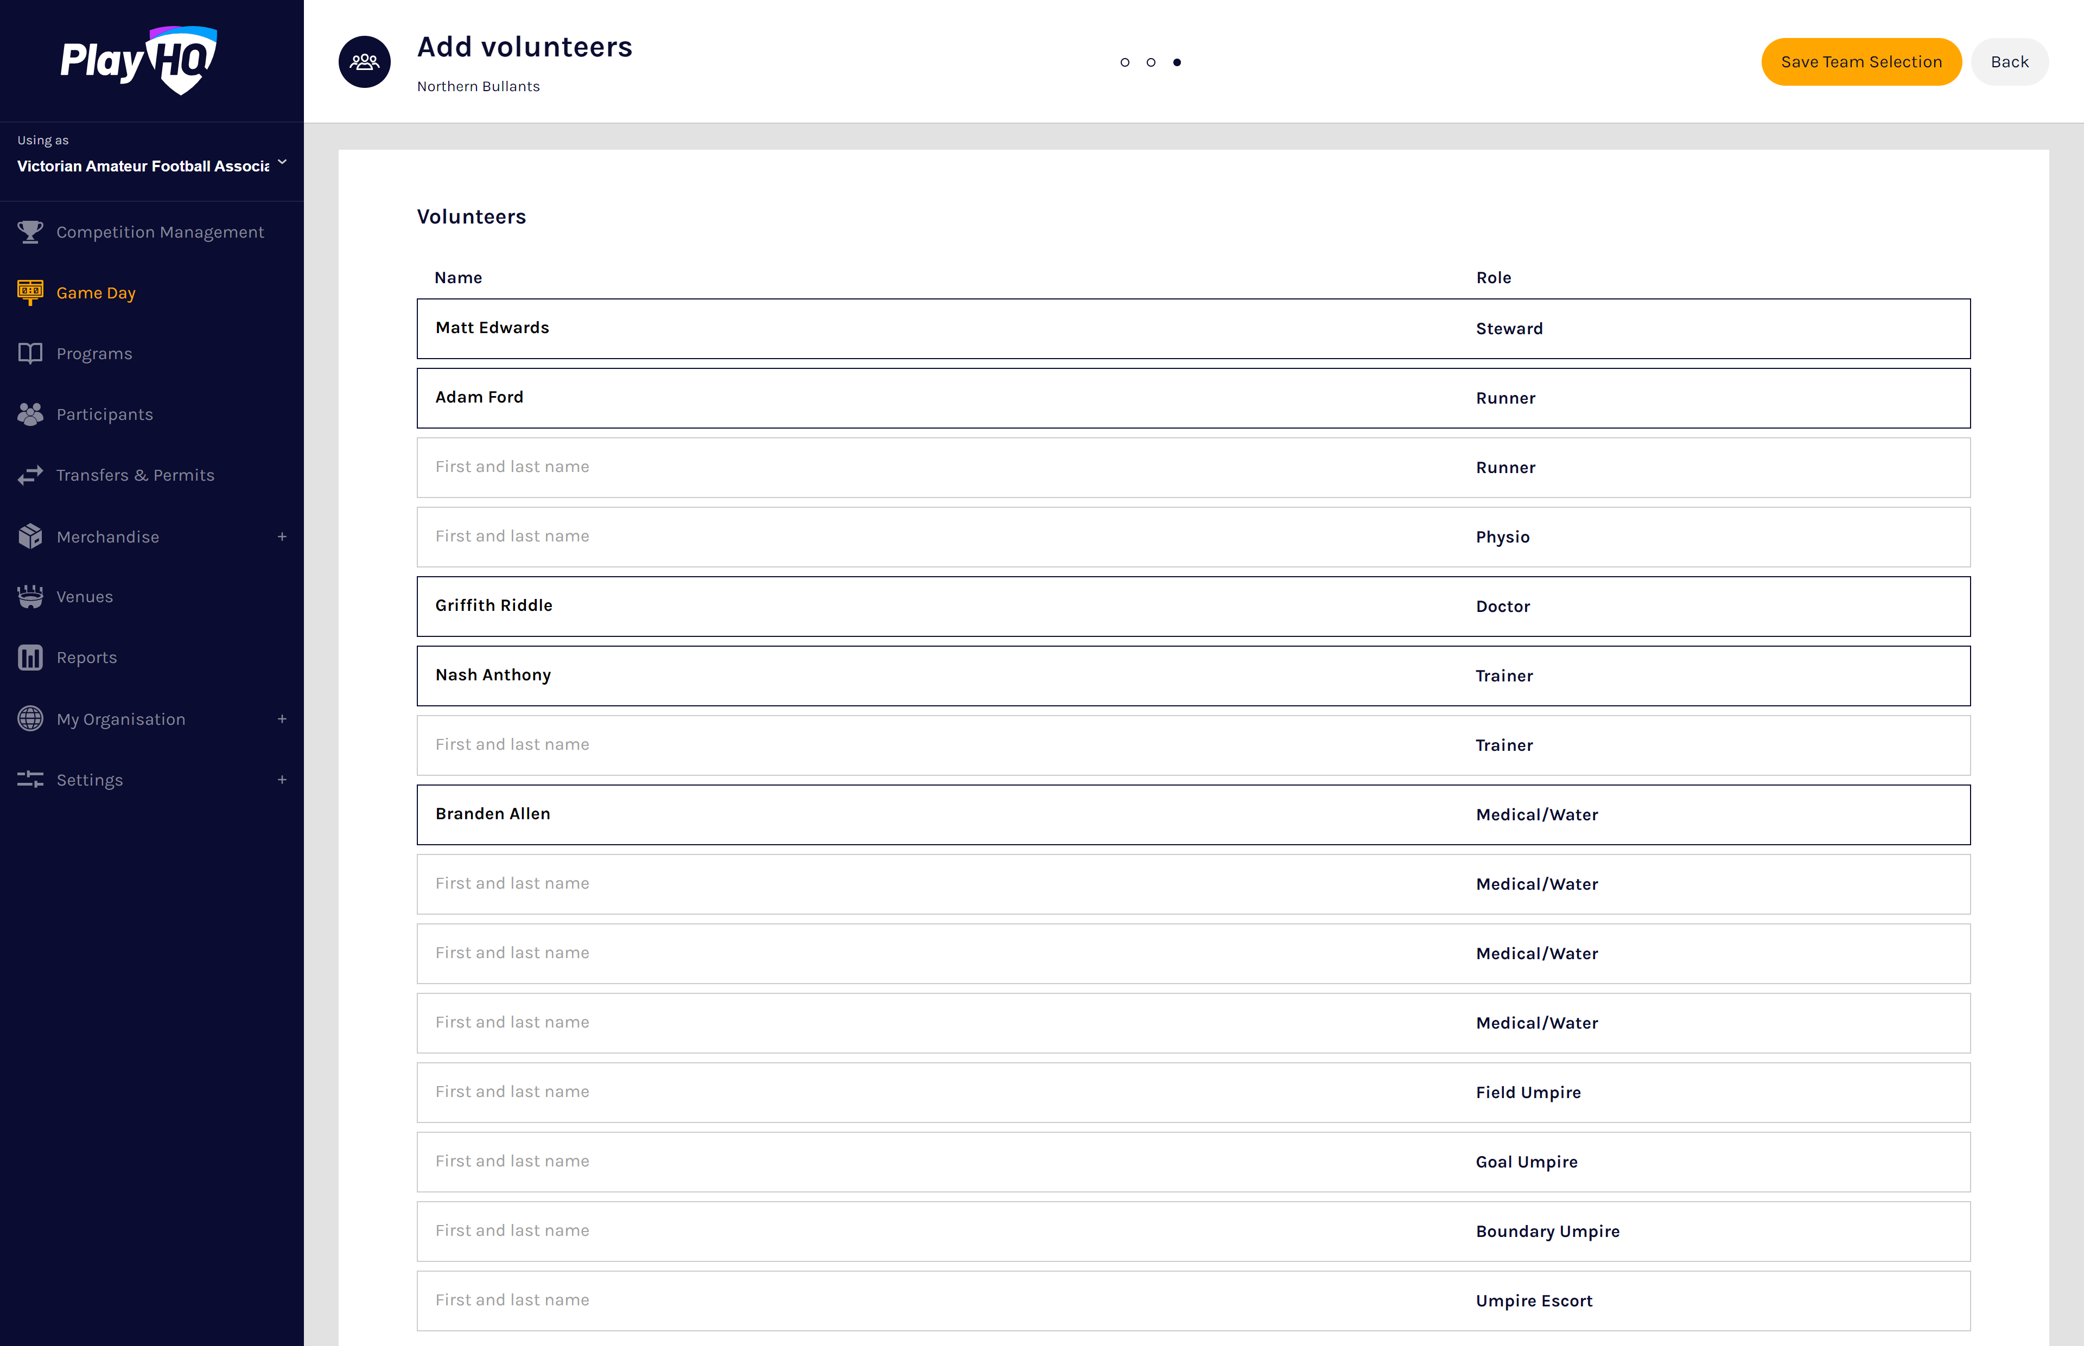This screenshot has height=1346, width=2084.
Task: Click the Game Day scoreboard icon
Action: click(30, 293)
